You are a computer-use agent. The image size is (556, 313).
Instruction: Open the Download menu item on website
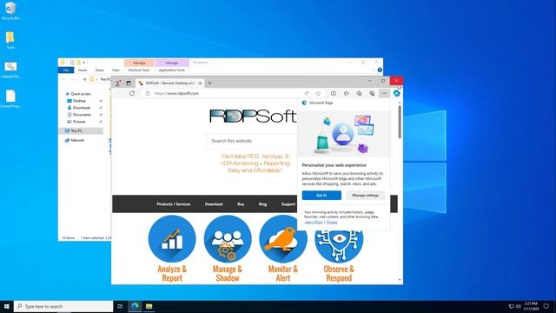[214, 204]
